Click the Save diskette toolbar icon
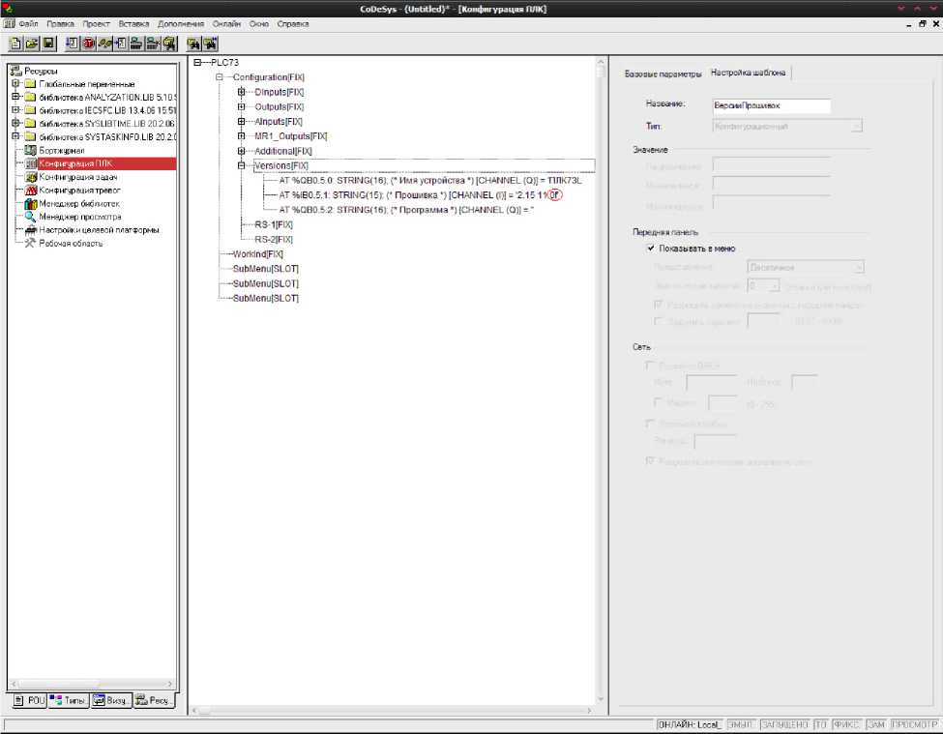The image size is (943, 734). pos(47,44)
